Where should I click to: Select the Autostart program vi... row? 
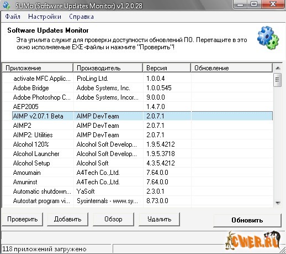coord(137,201)
